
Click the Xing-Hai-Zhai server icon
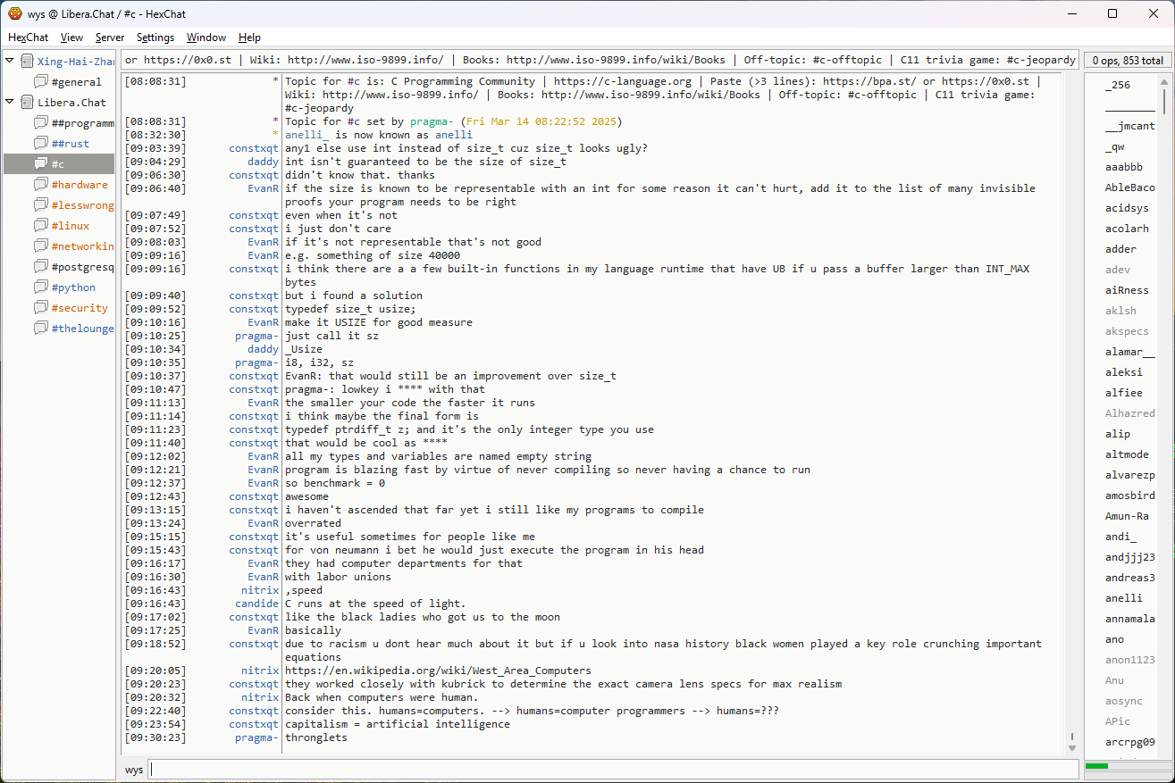(x=27, y=62)
